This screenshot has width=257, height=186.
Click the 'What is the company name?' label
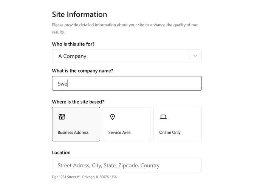tap(83, 71)
